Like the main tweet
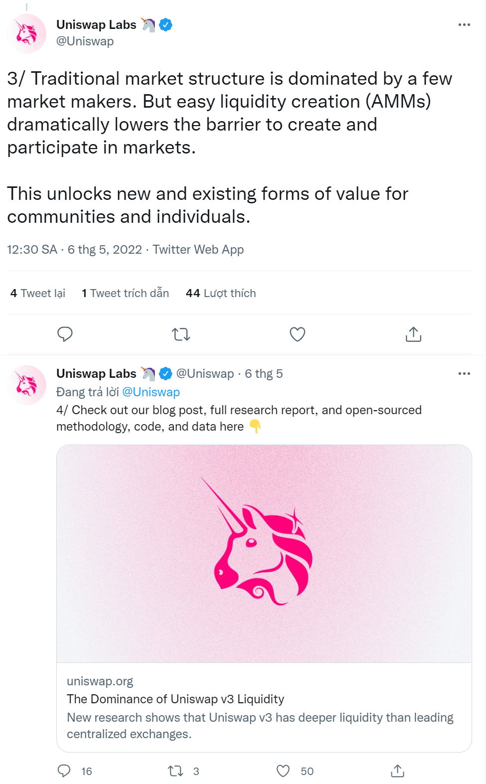 pos(297,334)
